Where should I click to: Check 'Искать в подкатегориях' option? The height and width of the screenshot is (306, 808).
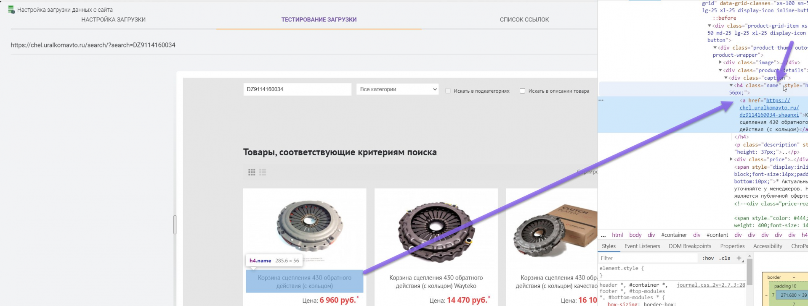pos(448,91)
